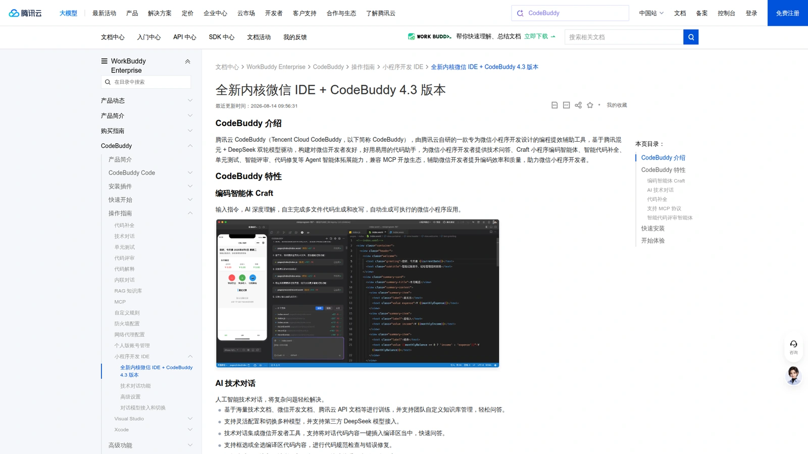
Task: Click the top CodeBuddy search field
Action: pyautogui.click(x=570, y=13)
